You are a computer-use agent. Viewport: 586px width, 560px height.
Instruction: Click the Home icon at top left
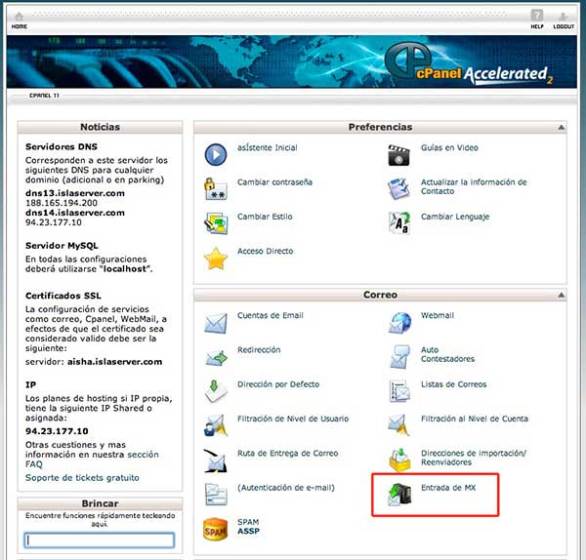tap(20, 17)
